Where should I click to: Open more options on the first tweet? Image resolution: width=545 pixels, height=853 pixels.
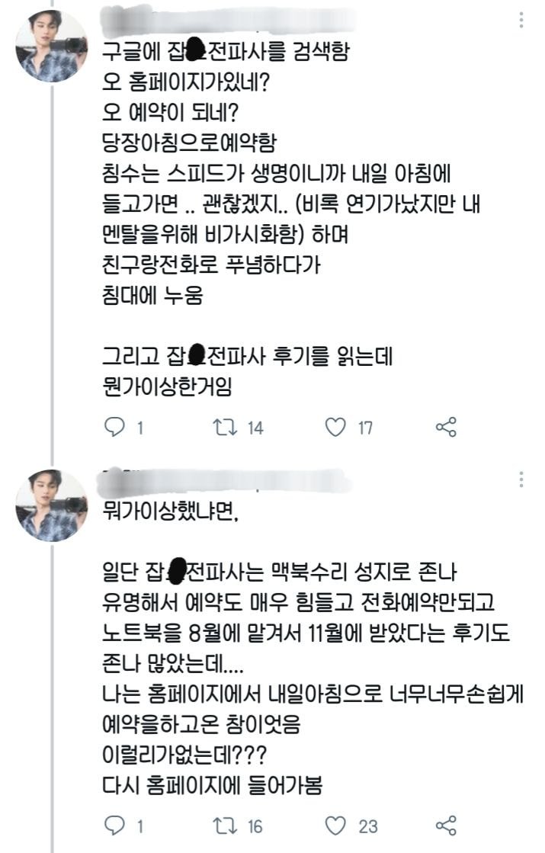pos(521,21)
